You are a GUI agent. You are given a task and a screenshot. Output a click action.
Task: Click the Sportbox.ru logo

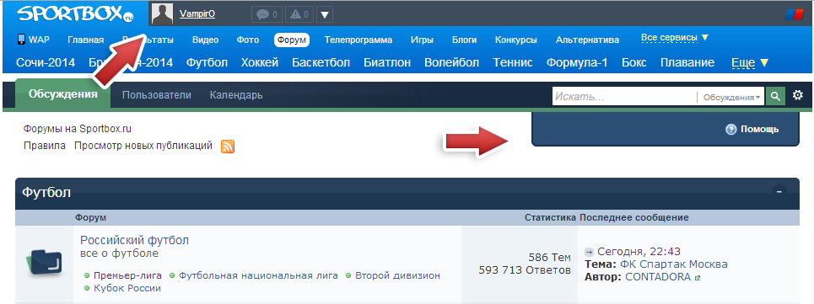[x=75, y=14]
